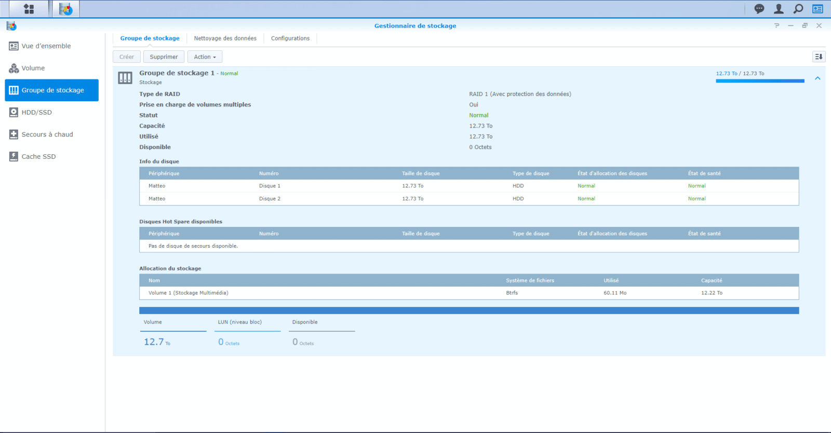Click the Créer button

(126, 57)
